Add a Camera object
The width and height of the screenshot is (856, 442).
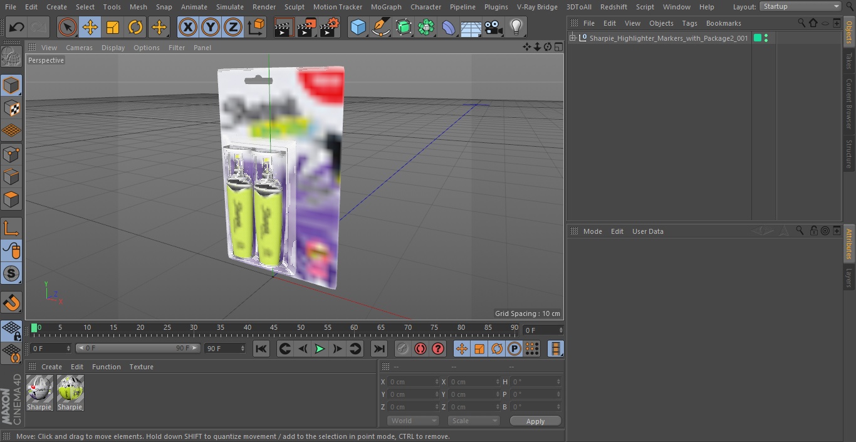[x=494, y=27]
